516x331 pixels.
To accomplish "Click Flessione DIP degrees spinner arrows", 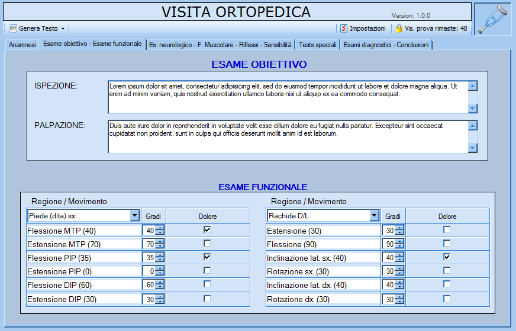I will tap(160, 285).
